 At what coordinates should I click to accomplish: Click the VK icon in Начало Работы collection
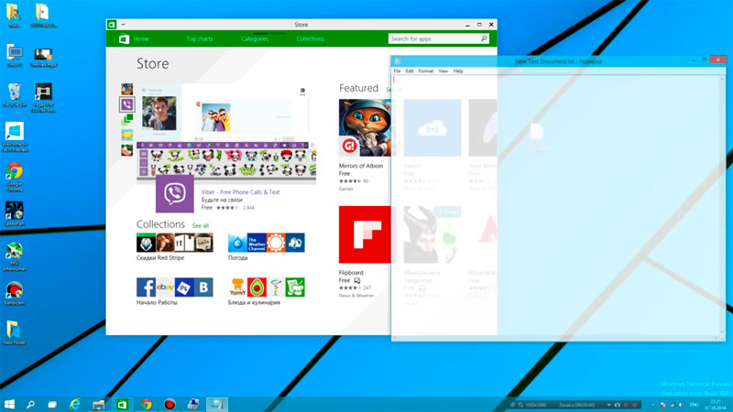point(203,287)
